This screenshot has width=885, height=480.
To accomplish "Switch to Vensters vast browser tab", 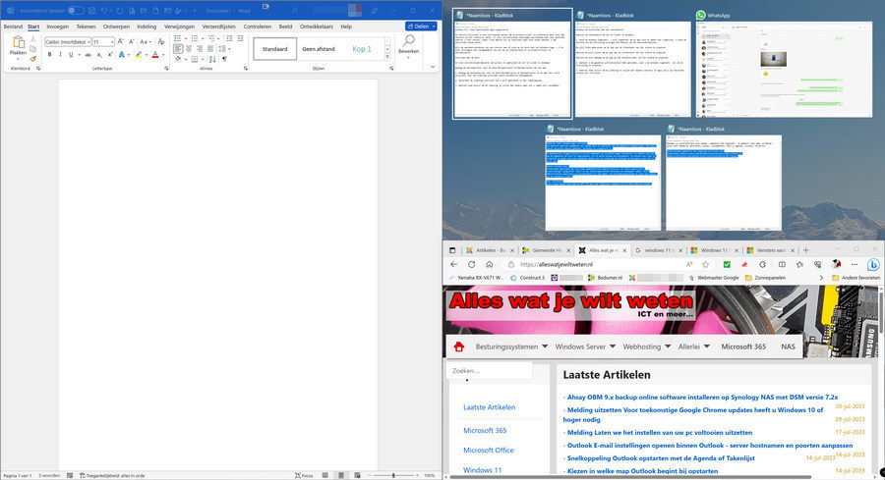I will pyautogui.click(x=771, y=250).
